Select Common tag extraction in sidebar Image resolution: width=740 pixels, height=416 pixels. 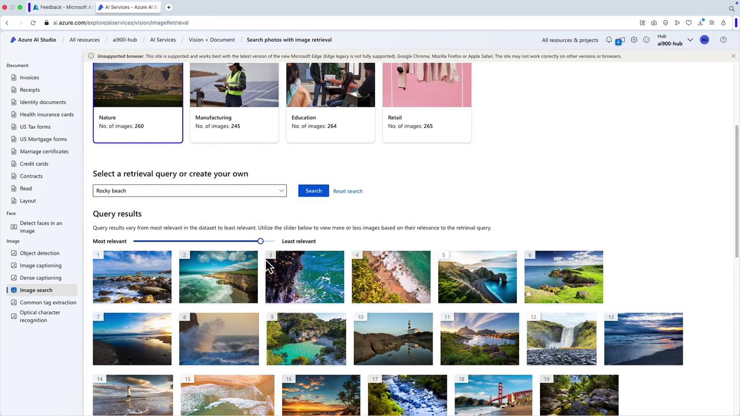point(48,302)
